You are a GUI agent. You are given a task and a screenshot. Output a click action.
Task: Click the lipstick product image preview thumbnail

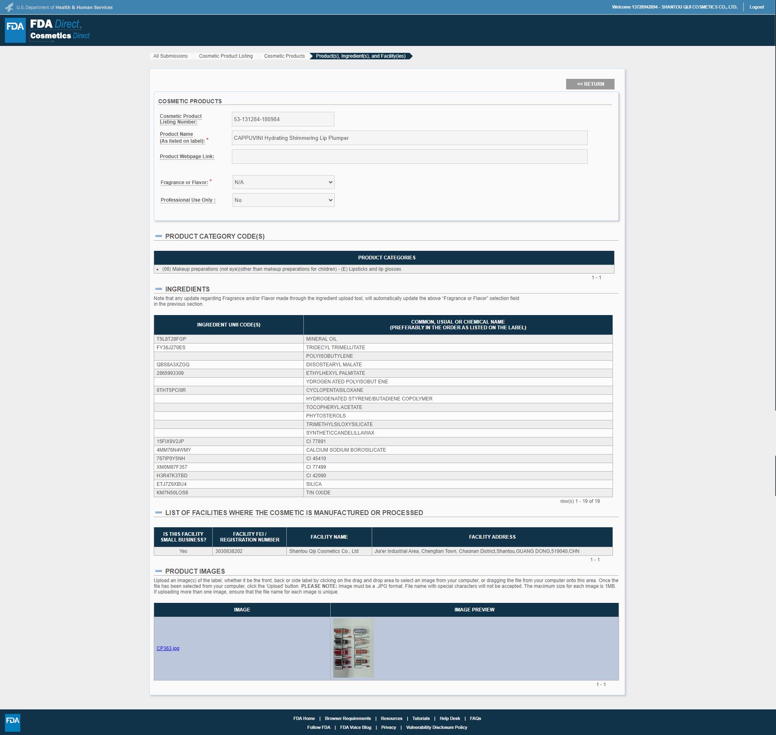[353, 648]
